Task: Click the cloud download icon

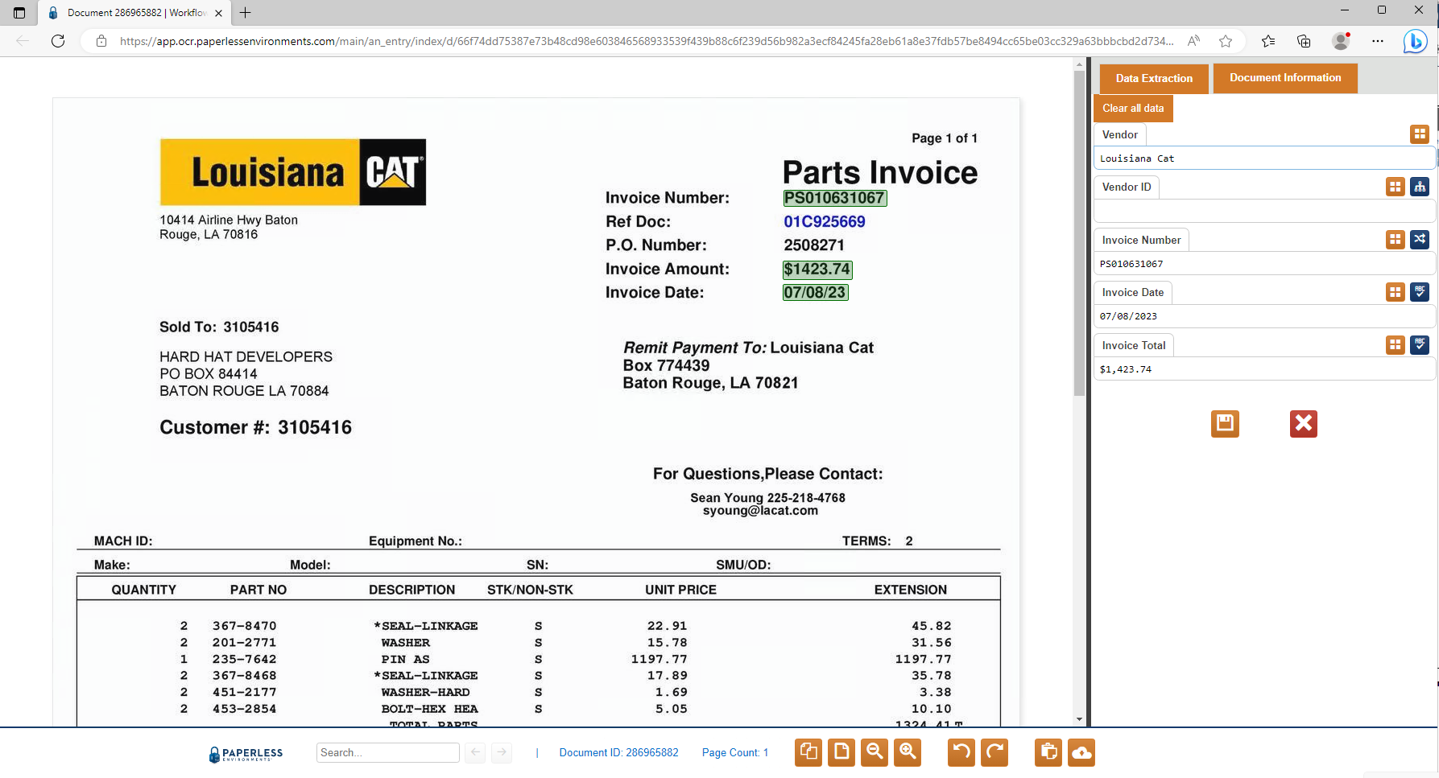Action: point(1081,752)
